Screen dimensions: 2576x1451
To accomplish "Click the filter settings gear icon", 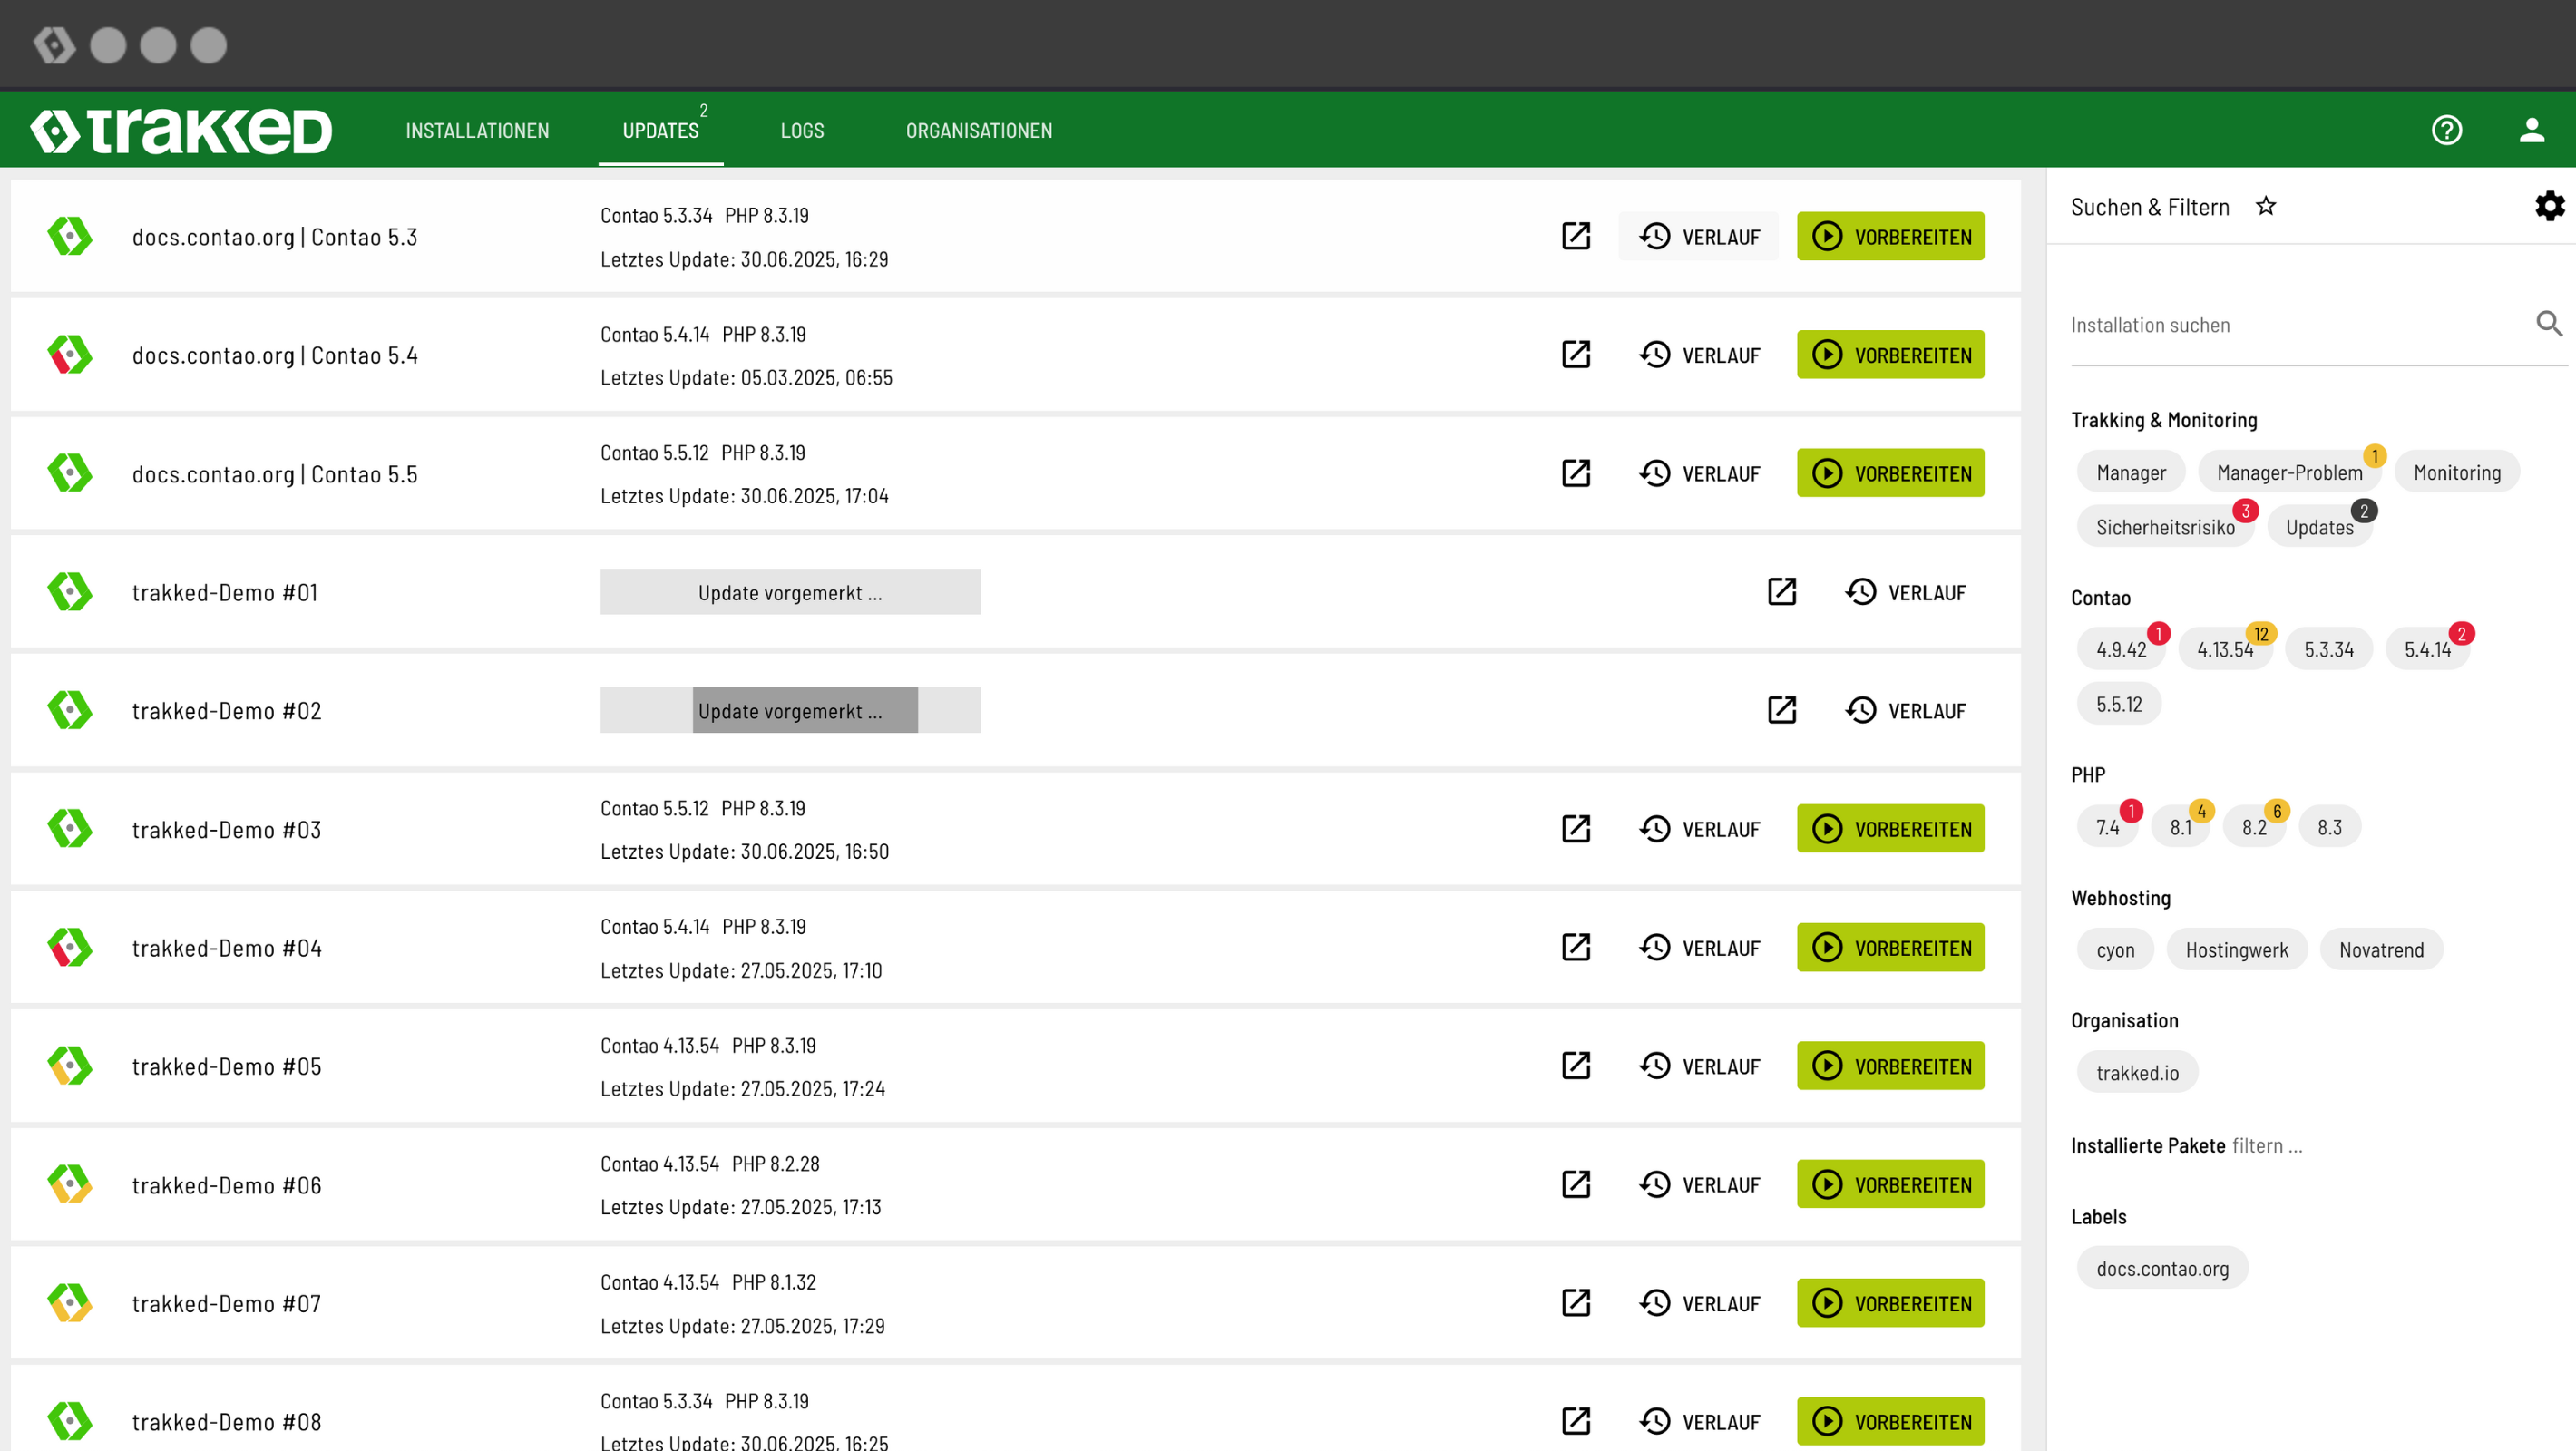I will point(2549,206).
